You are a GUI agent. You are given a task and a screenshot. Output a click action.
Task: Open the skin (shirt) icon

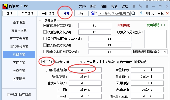[147, 6]
